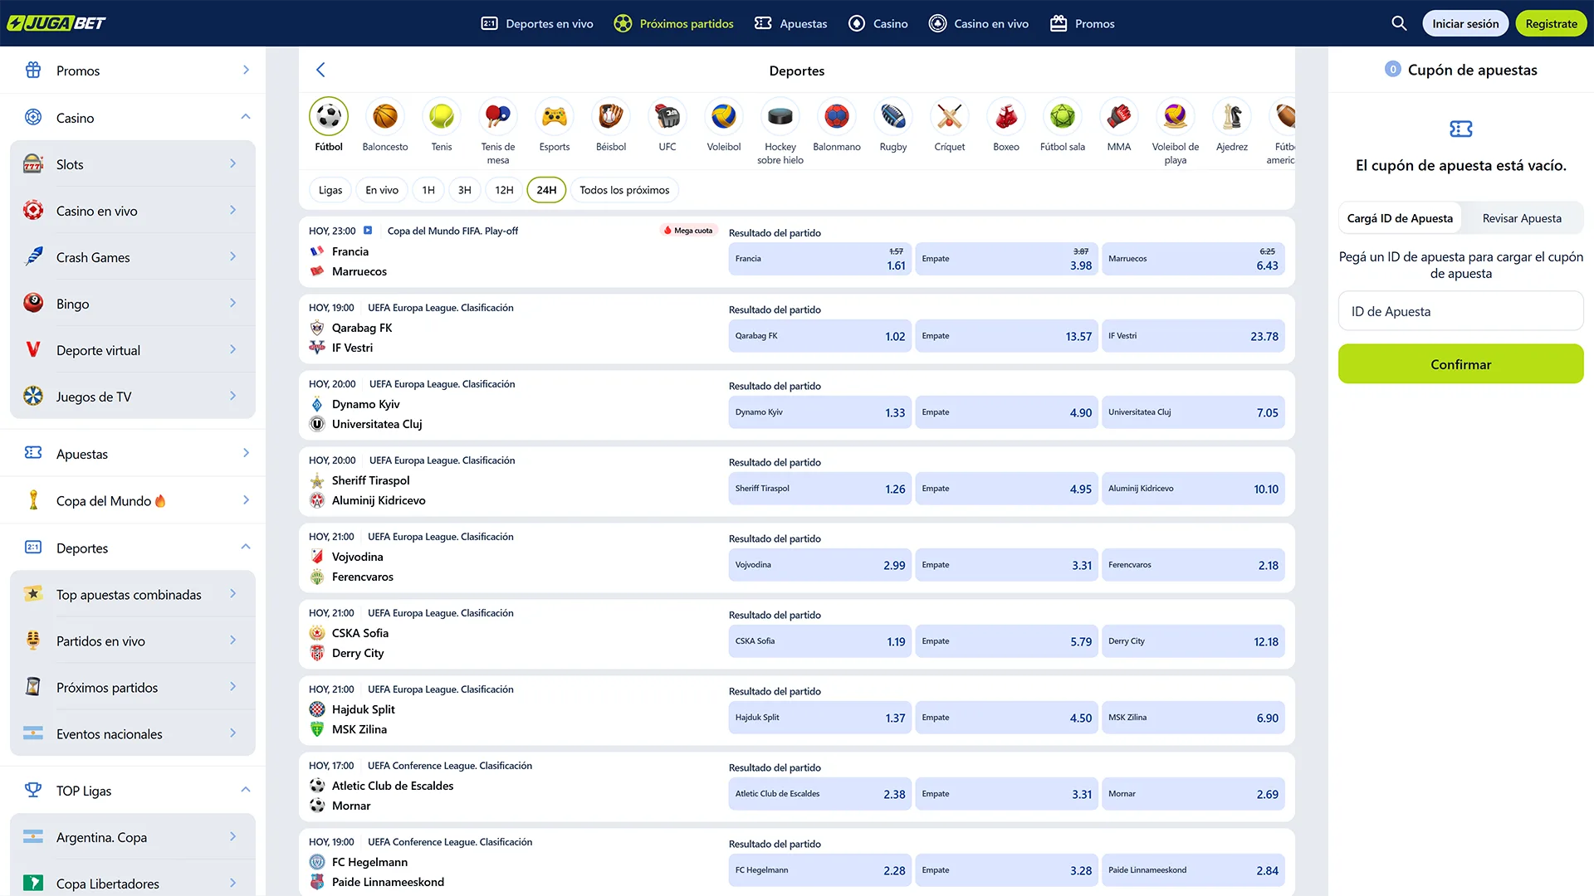Open Deportes en vivo top menu
The width and height of the screenshot is (1594, 896).
[x=537, y=23]
